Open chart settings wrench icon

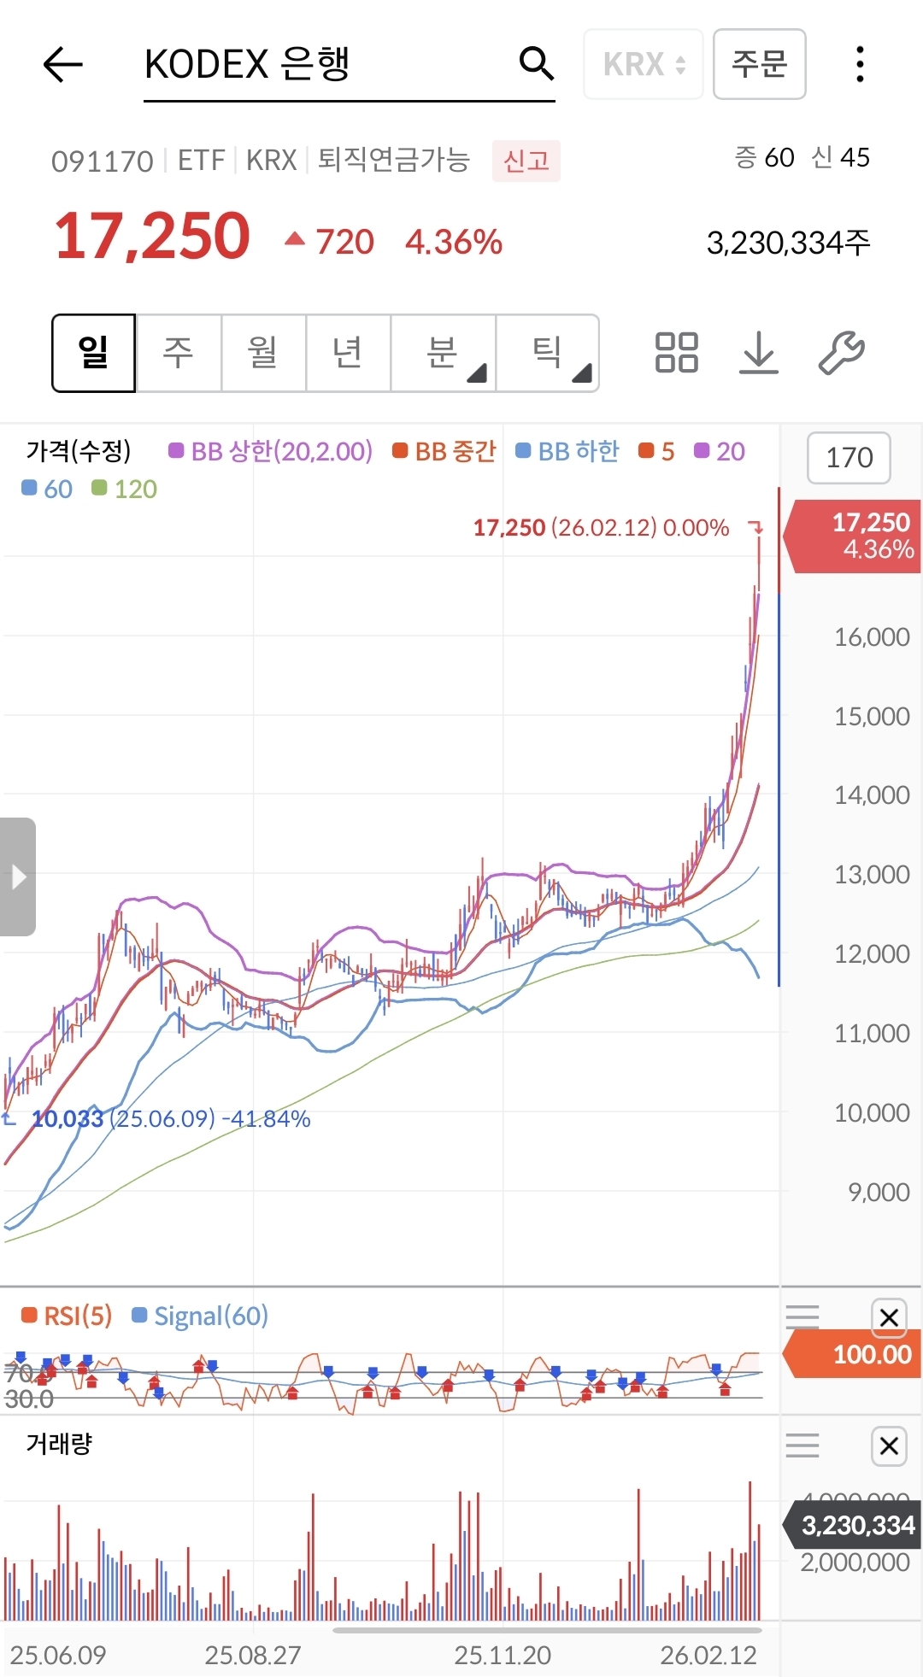tap(841, 353)
